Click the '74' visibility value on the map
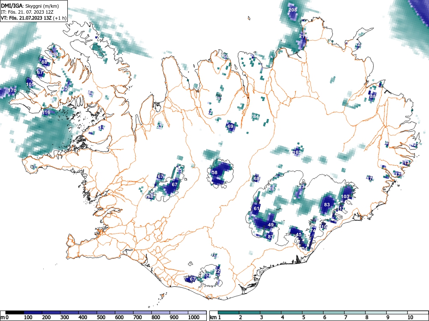Screen dimensions: 429x321 pyautogui.click(x=313, y=230)
